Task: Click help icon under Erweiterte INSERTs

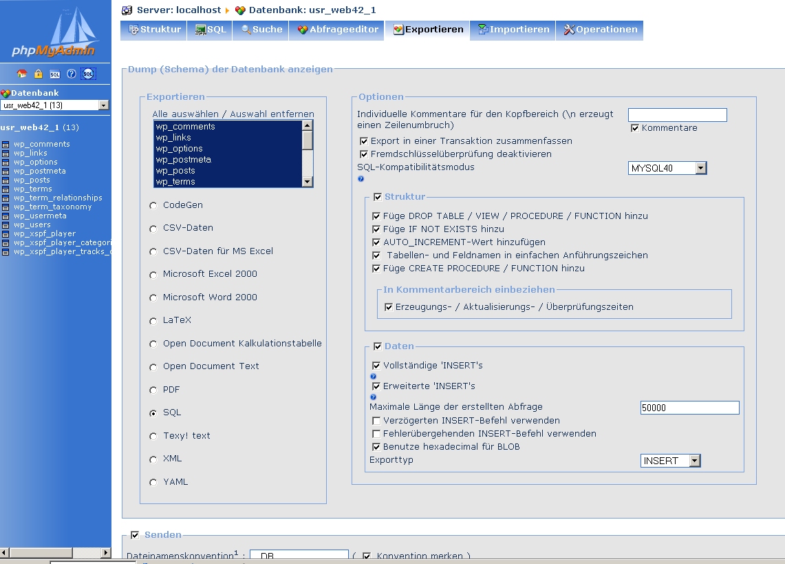Action: pos(373,397)
